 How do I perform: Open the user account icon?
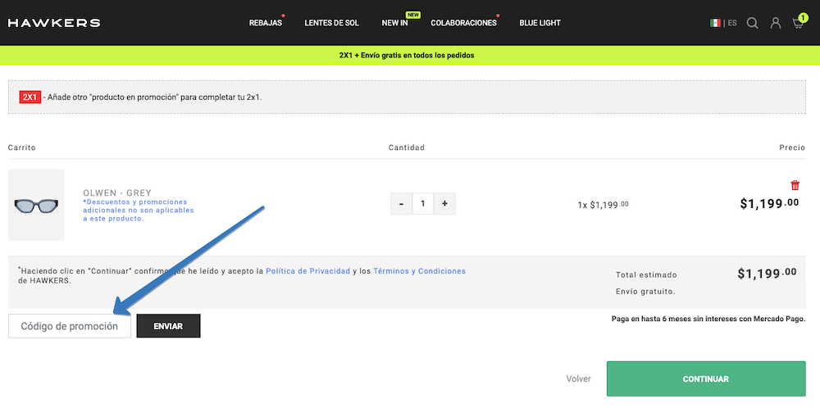[x=775, y=23]
